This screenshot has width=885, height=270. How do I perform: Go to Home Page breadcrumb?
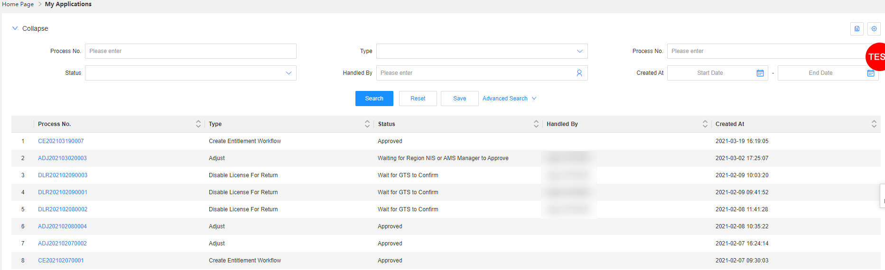click(18, 4)
